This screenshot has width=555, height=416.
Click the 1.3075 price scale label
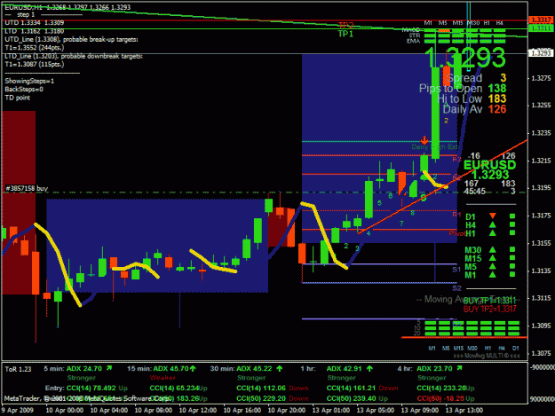tap(541, 353)
